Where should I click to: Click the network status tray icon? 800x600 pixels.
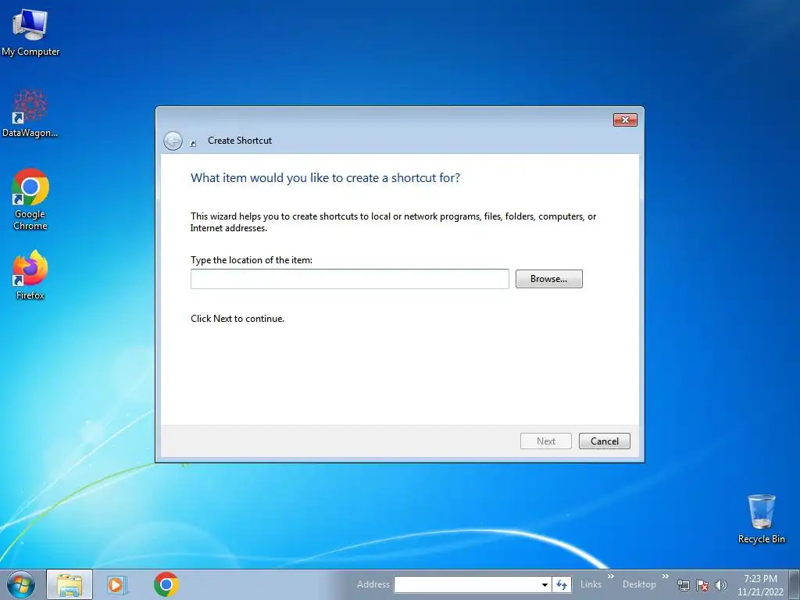[x=683, y=584]
